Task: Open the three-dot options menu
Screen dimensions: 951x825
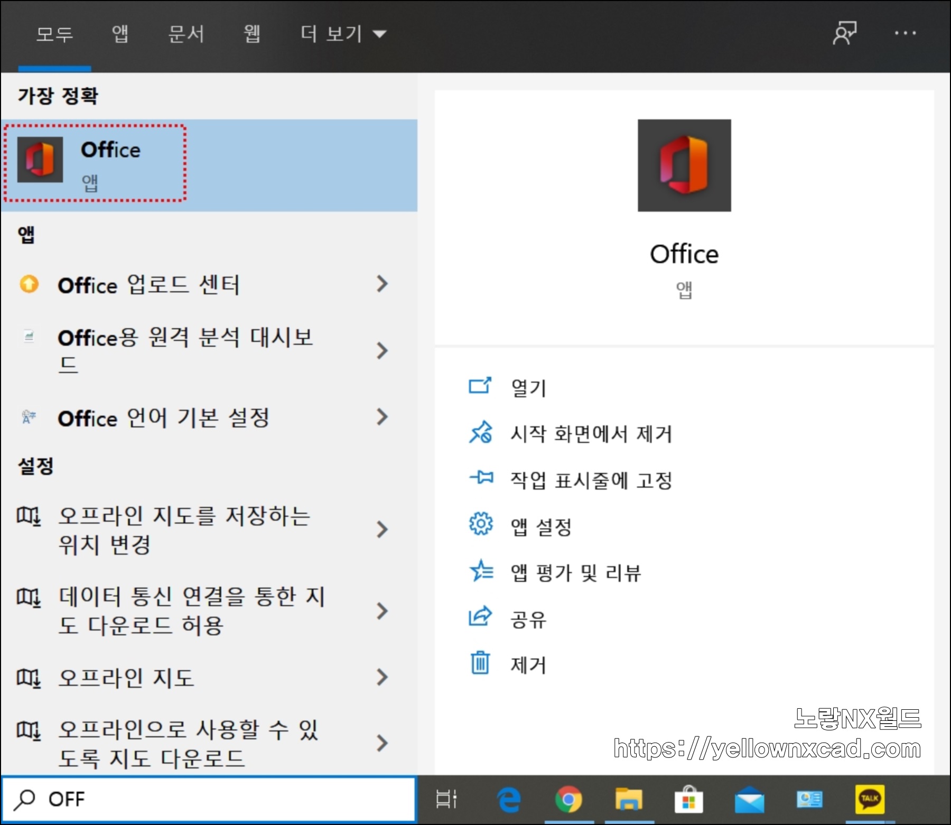Action: (905, 33)
